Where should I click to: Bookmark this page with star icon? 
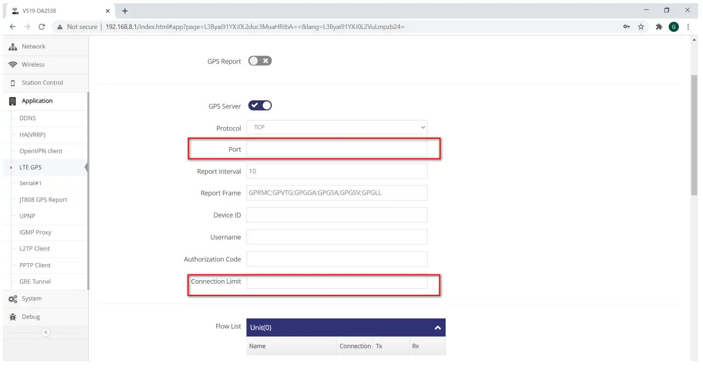(640, 27)
